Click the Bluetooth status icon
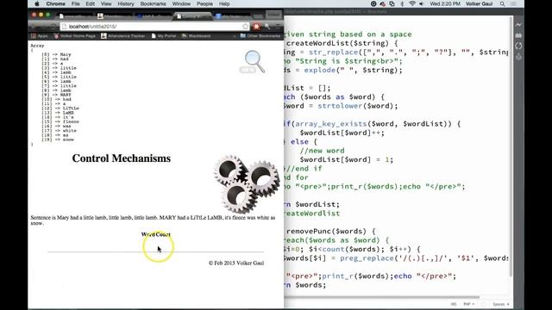 tap(402, 3)
